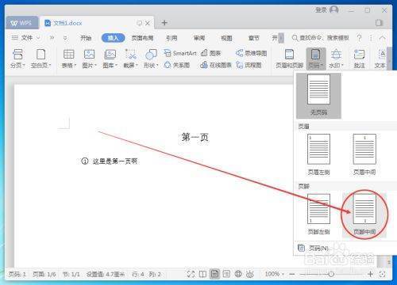Choose 页眉中间 header center page number
Screen dimensions: 397x285
(364, 154)
